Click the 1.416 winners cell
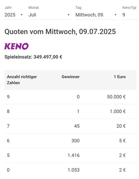This screenshot has width=139, height=179. pos(73,155)
